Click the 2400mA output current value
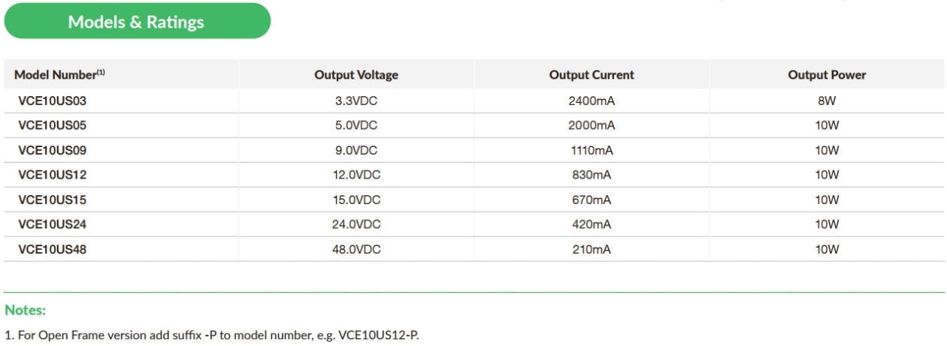The image size is (947, 346). tap(591, 101)
